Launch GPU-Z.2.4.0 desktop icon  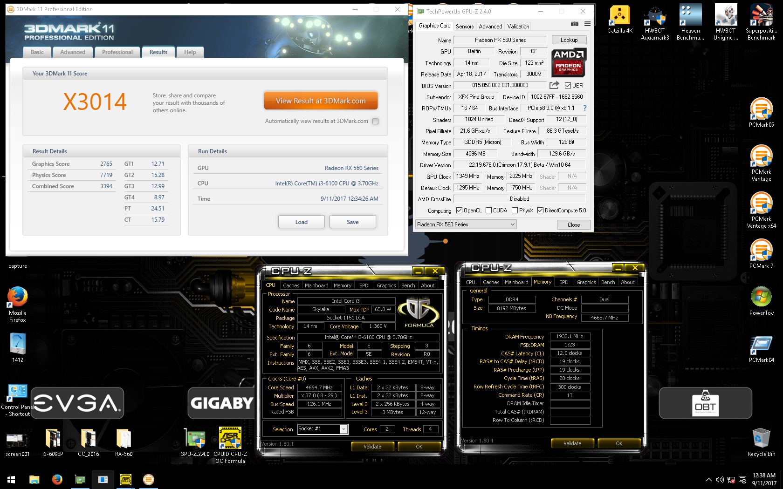point(195,442)
